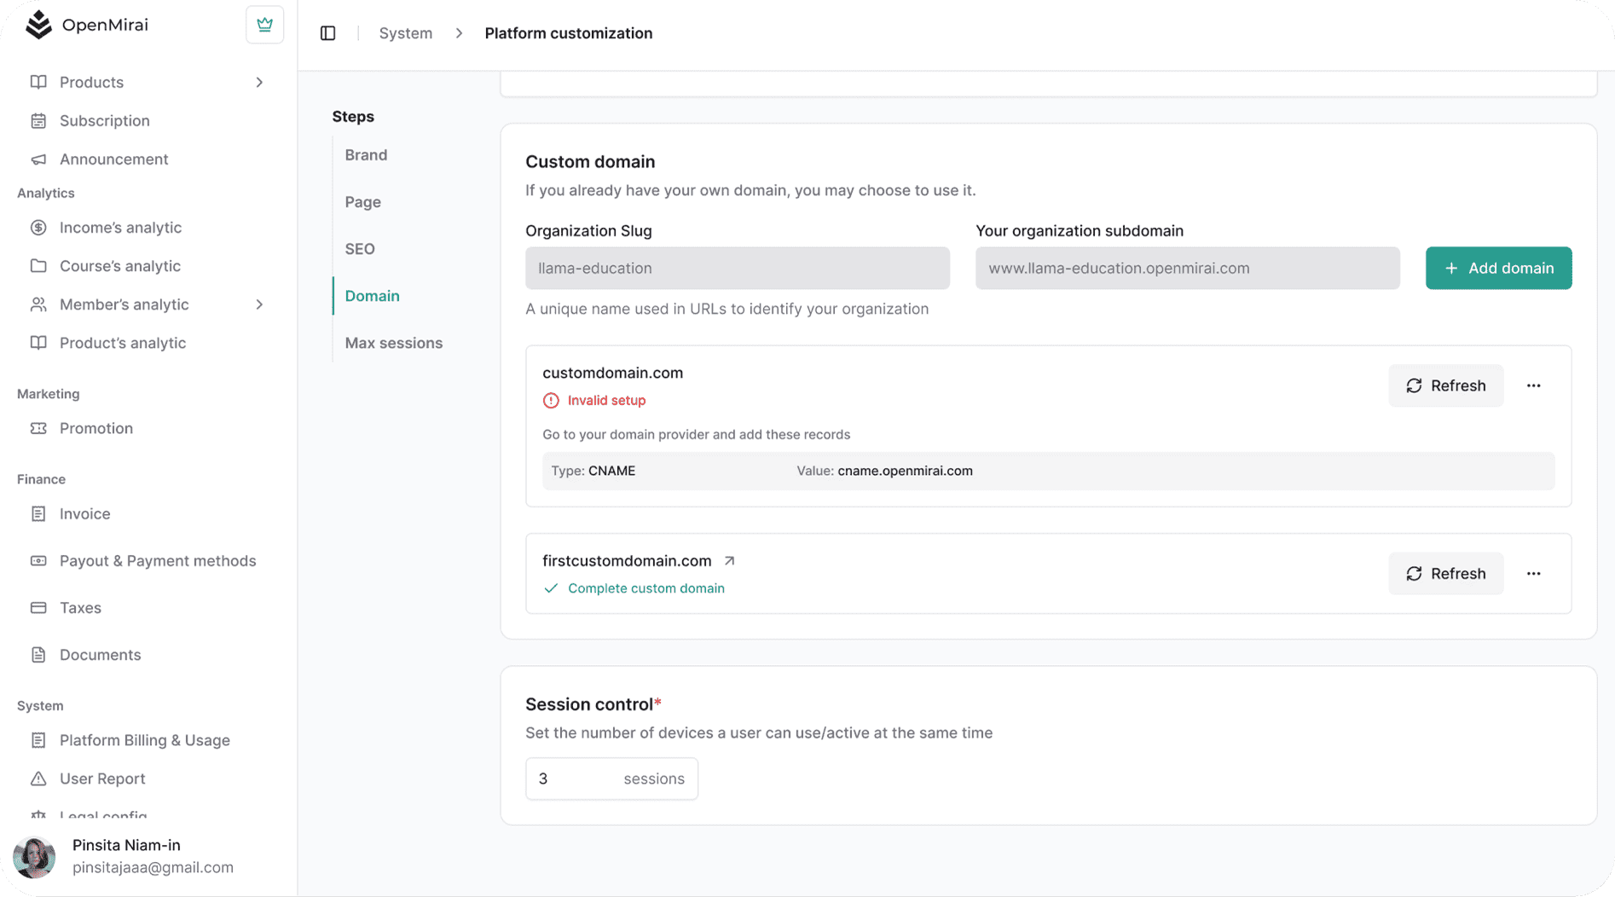This screenshot has width=1615, height=897.
Task: Go to Promotion in Marketing
Action: pos(96,428)
